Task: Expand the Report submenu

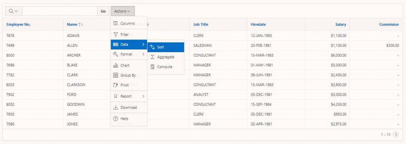Action: (x=129, y=96)
